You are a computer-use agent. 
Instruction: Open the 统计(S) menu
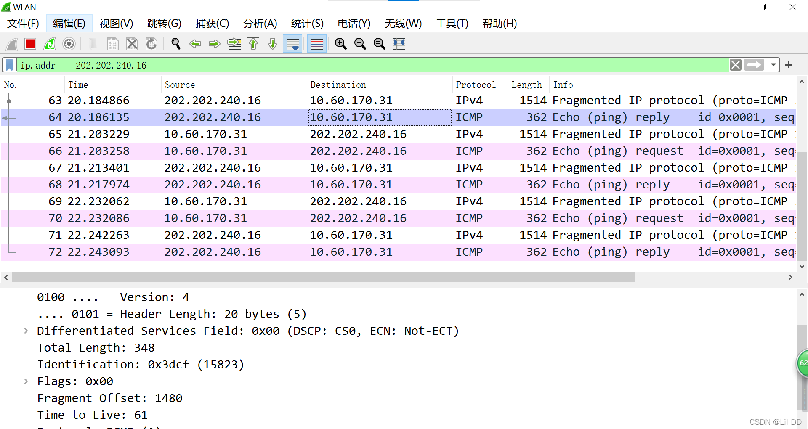click(x=307, y=24)
